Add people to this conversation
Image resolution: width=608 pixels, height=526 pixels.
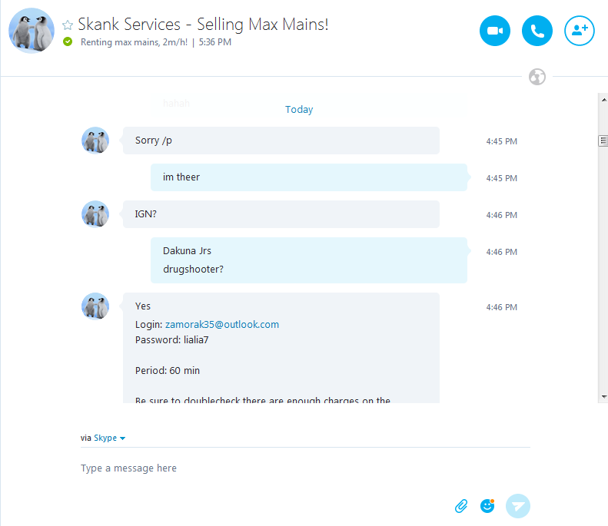[x=580, y=31]
